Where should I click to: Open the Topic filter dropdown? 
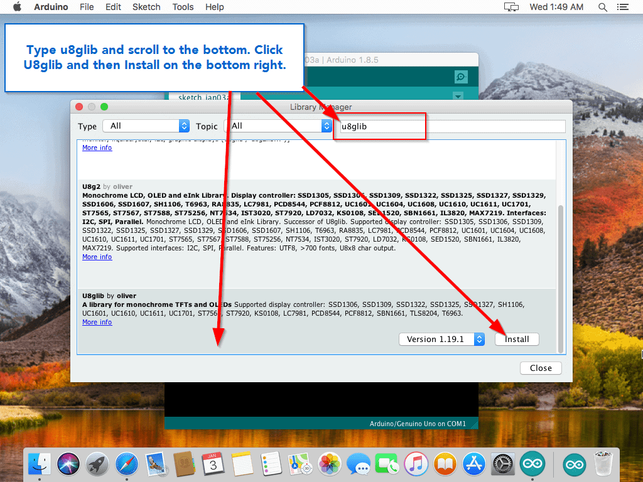coord(278,126)
